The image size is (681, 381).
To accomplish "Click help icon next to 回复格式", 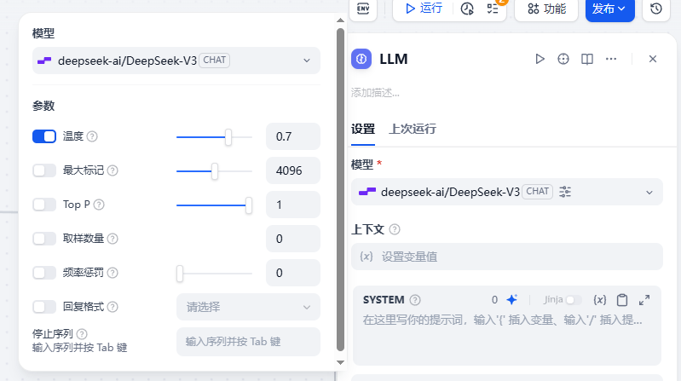I will pyautogui.click(x=113, y=307).
